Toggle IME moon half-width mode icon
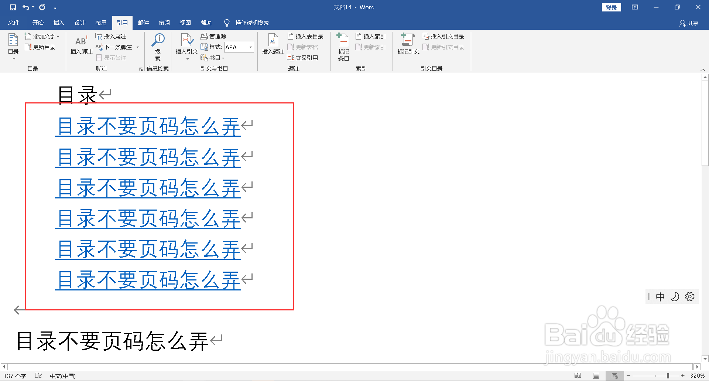 pos(675,297)
